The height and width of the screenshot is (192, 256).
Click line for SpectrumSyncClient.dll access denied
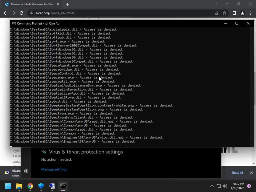[x=72, y=117]
